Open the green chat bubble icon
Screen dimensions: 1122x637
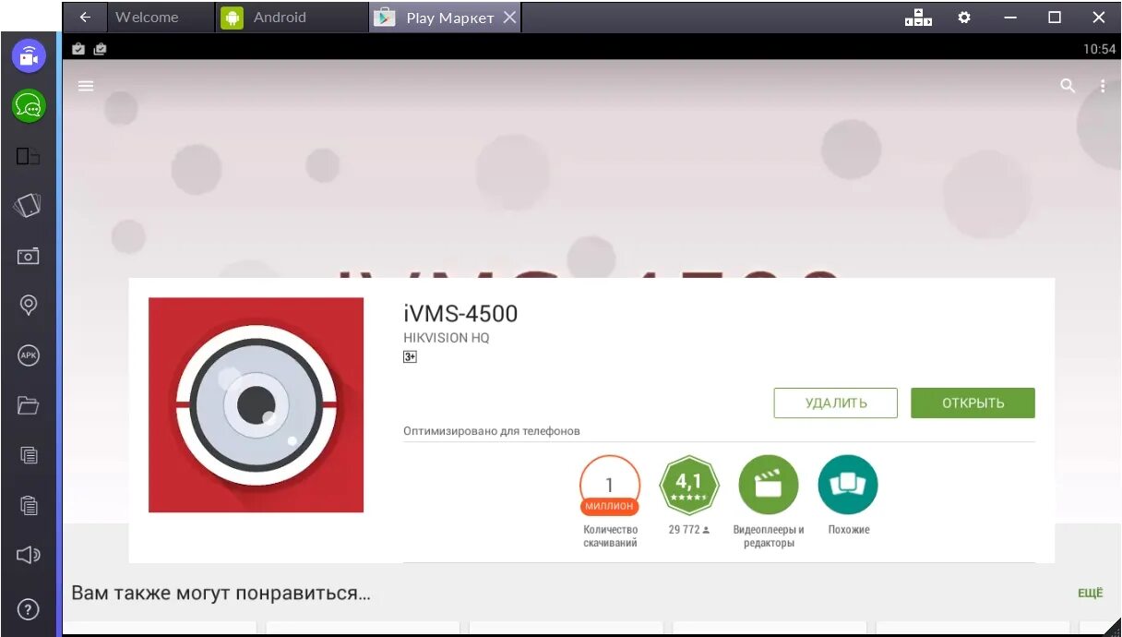click(29, 106)
